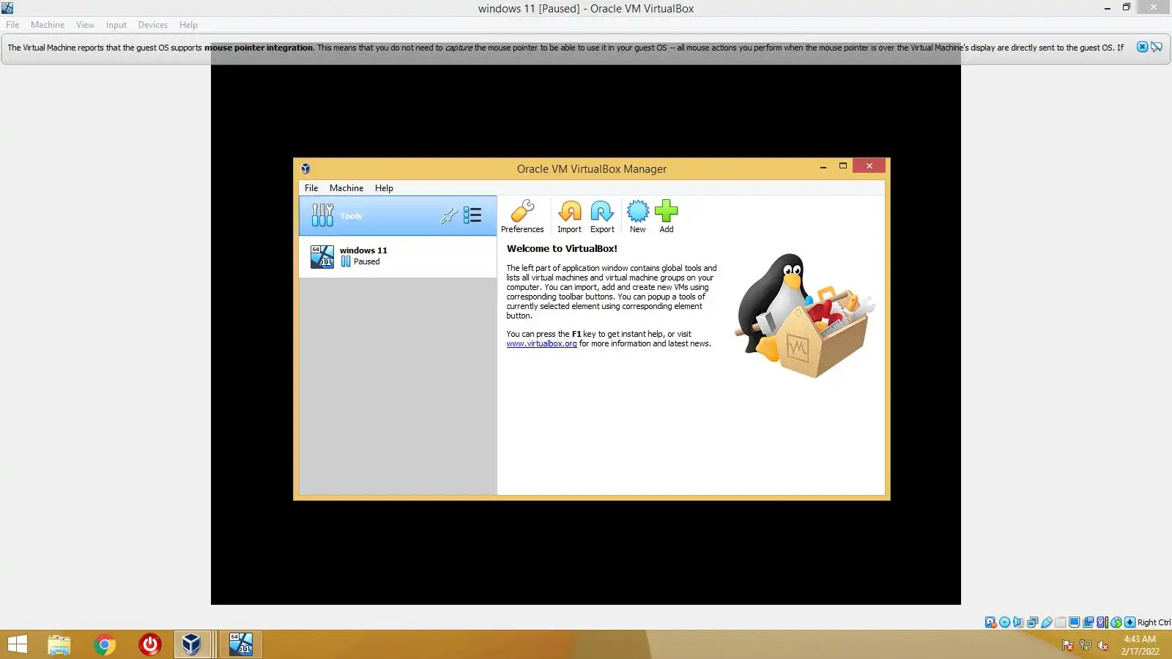Open Machine menu in VirtualBox Manager window
1172x659 pixels.
[346, 188]
